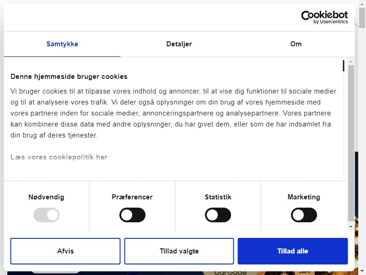The image size is (366, 275).
Task: Click the dialog scrollbar up arrow
Action: point(351,61)
